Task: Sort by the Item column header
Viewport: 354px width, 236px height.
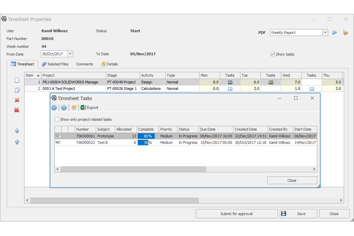Action: [x=33, y=75]
